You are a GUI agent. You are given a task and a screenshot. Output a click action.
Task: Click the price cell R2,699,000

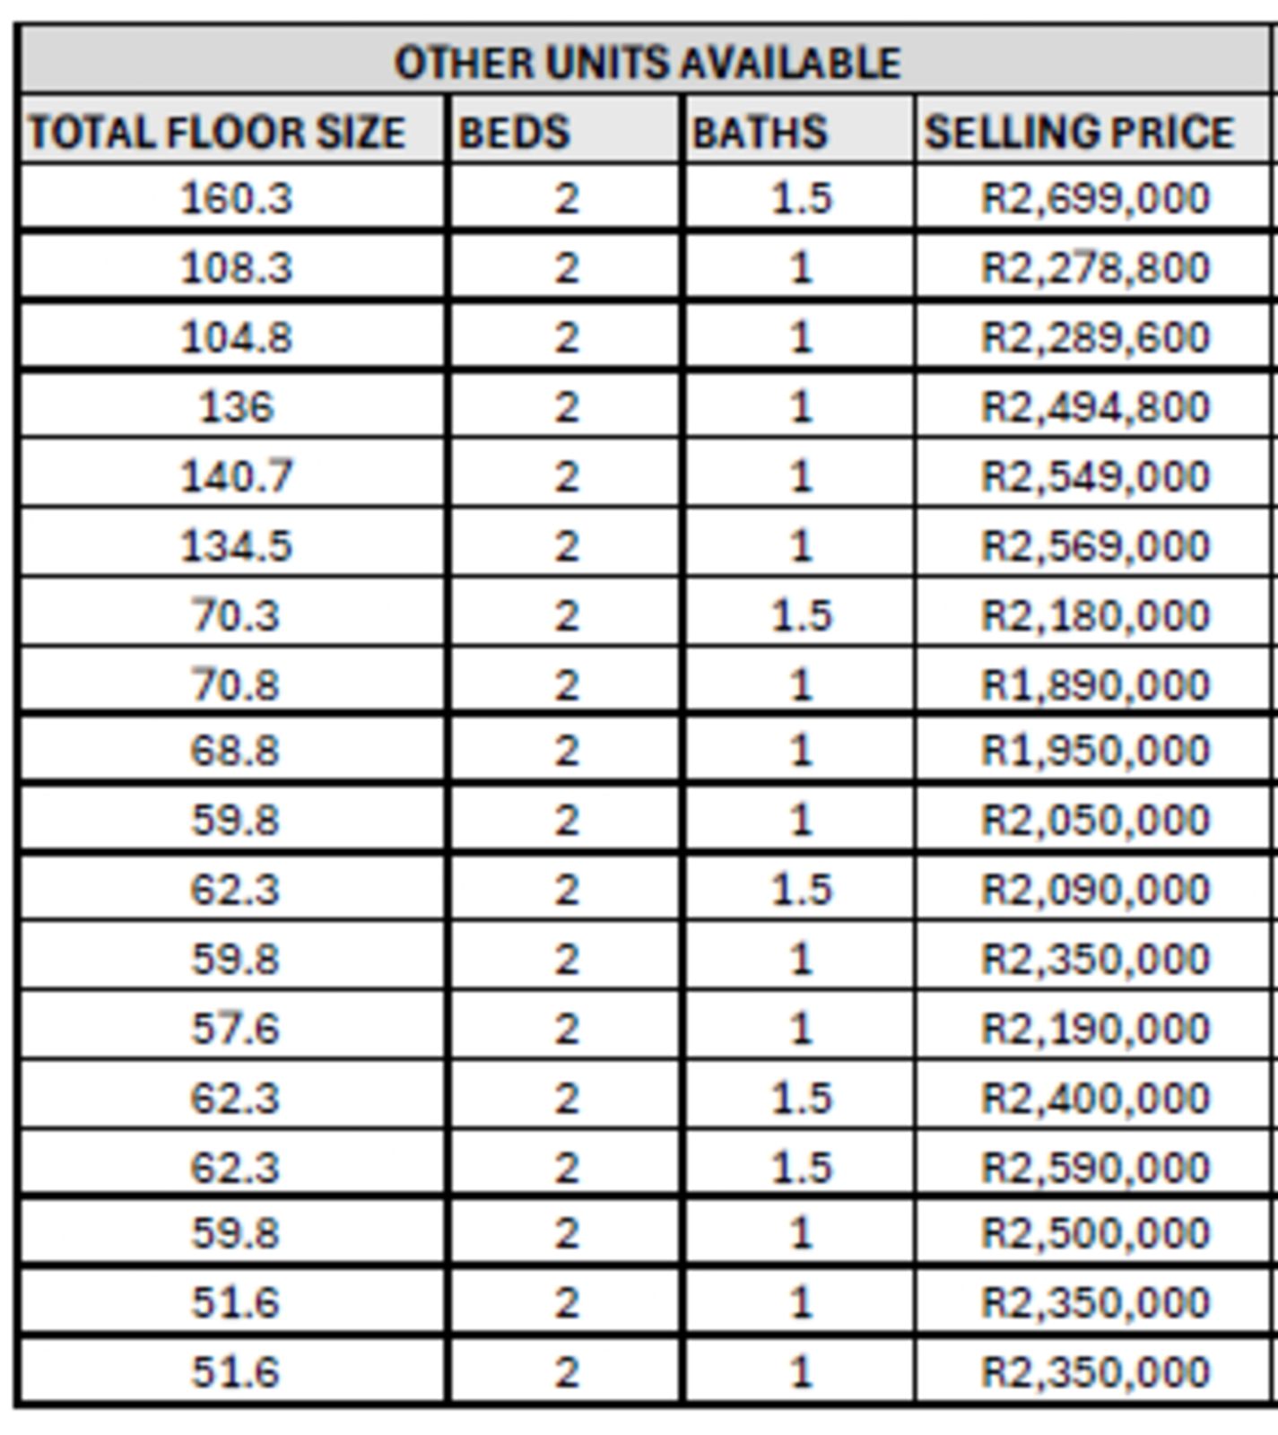1095,198
